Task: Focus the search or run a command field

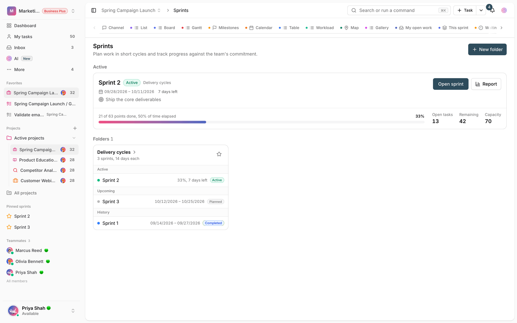Action: point(399,10)
